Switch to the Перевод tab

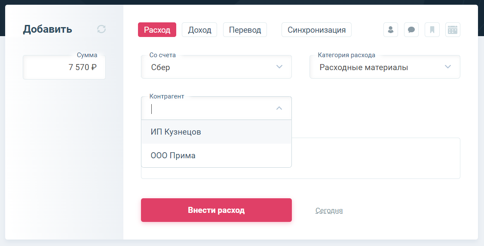coord(245,30)
